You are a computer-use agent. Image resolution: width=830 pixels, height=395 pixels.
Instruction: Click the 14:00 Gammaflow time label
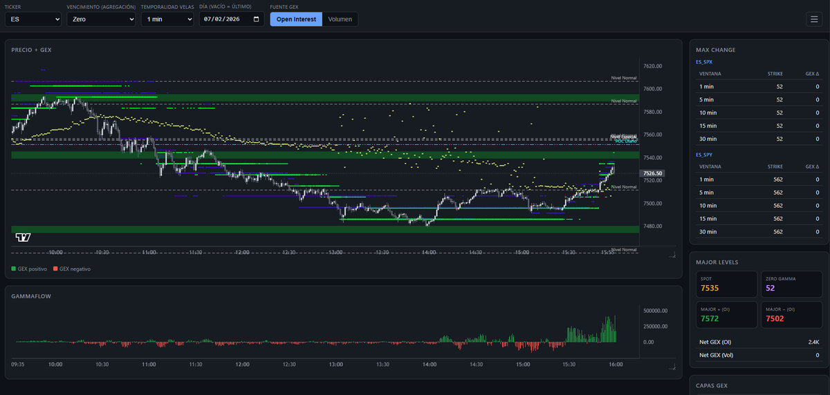pos(430,364)
